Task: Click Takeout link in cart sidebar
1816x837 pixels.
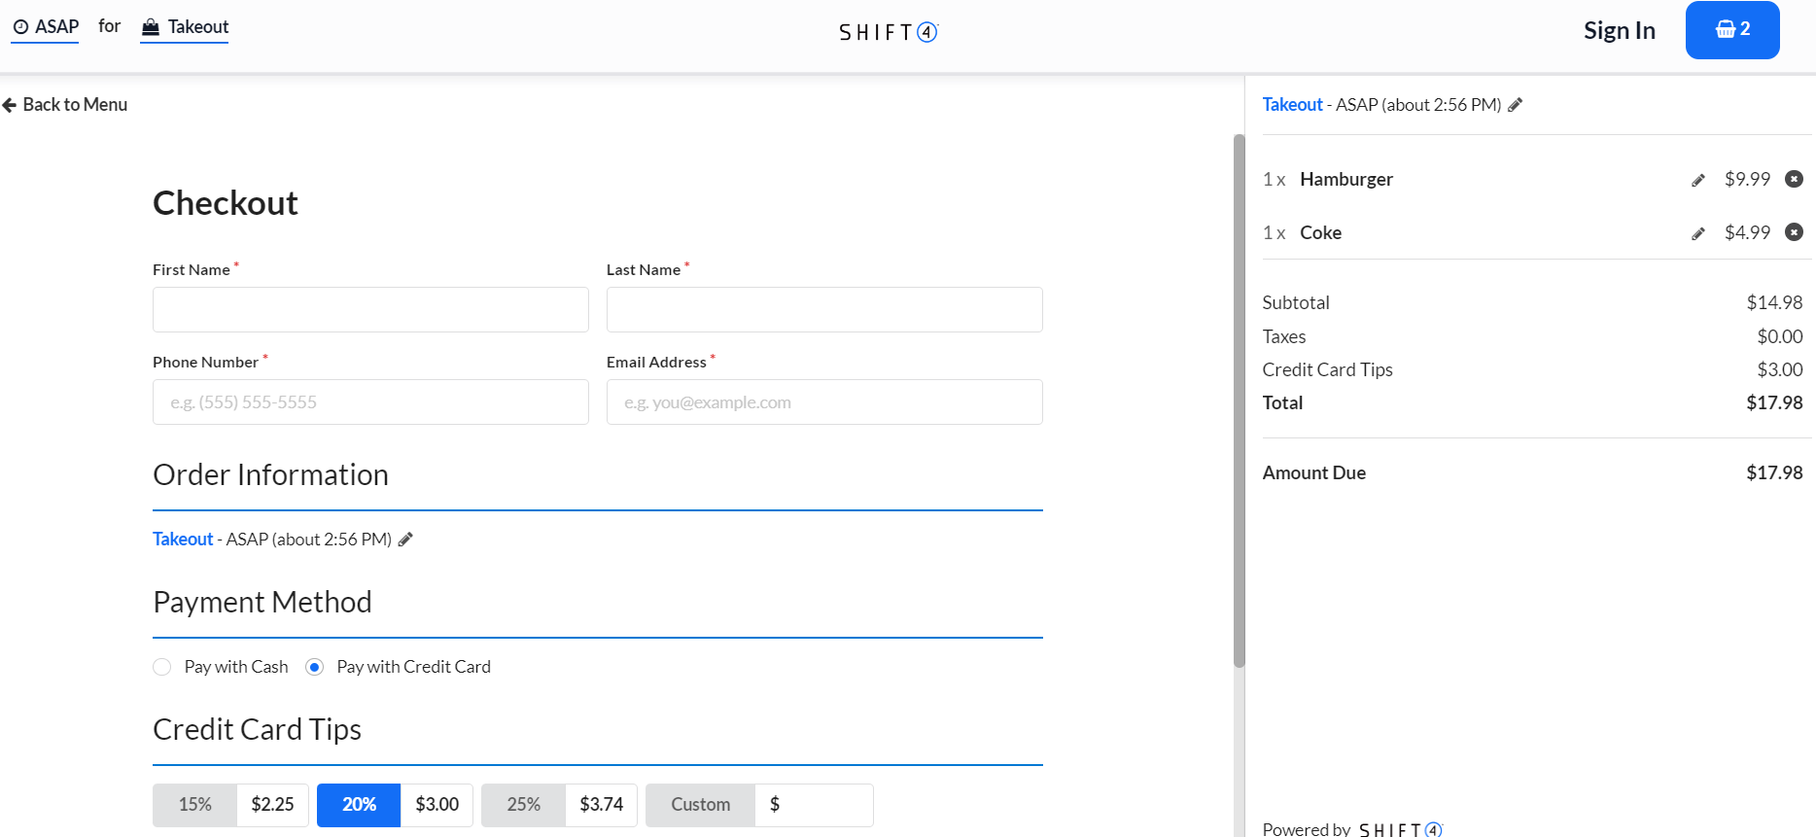Action: pos(1292,105)
